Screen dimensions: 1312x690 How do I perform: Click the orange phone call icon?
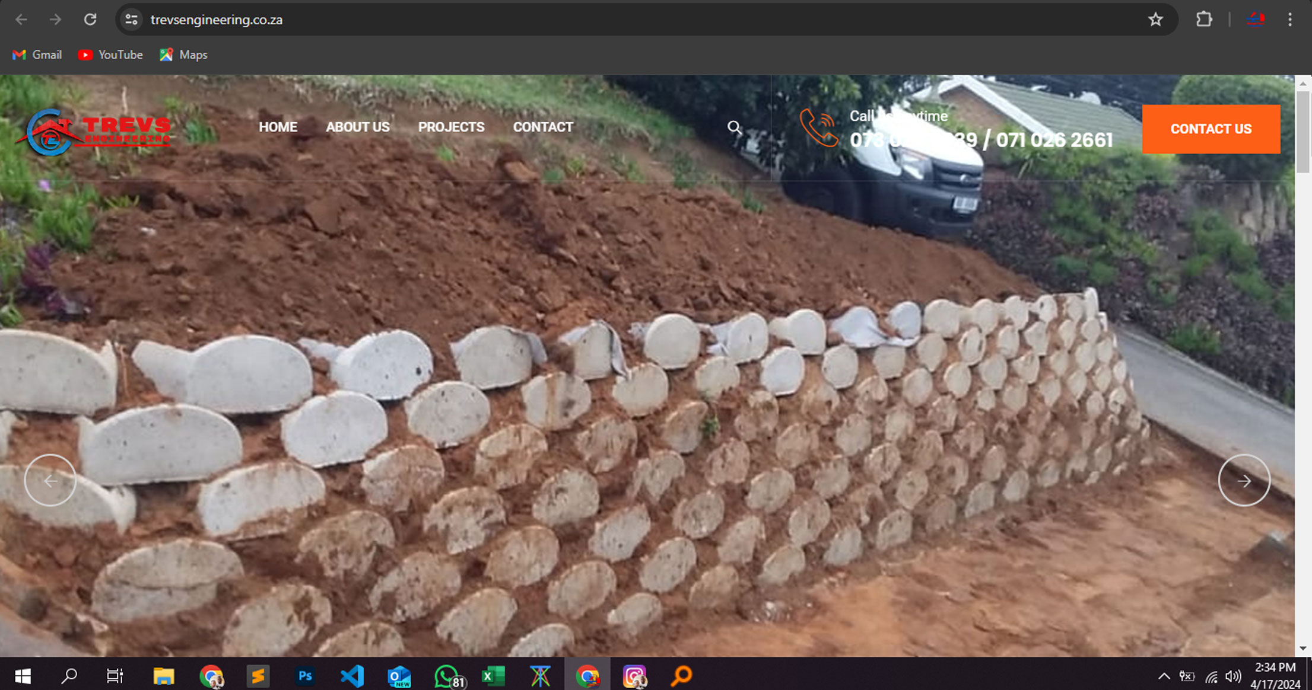(819, 127)
